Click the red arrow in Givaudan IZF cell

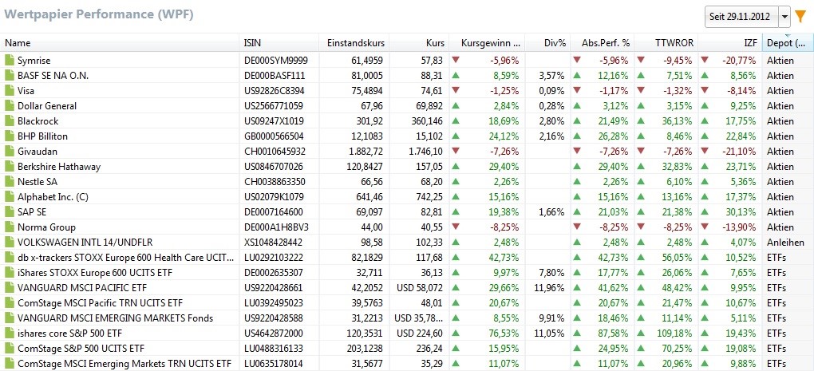click(704, 152)
